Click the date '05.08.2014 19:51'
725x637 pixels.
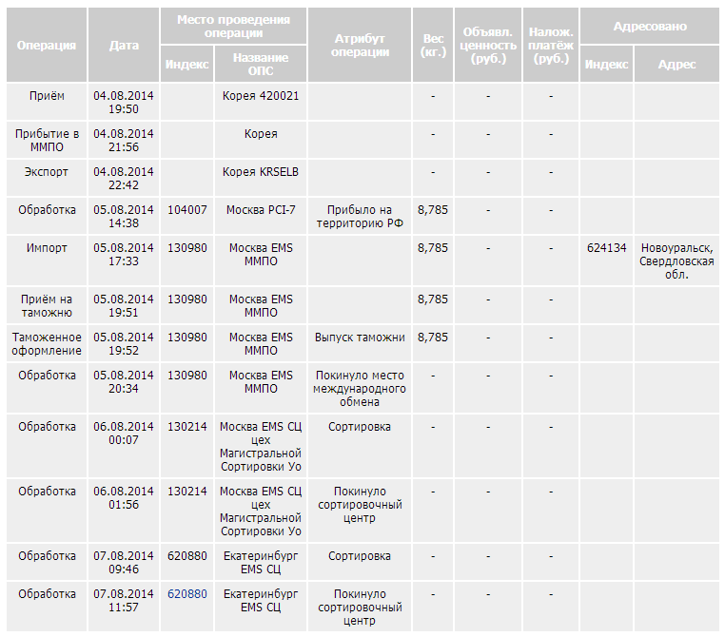point(124,305)
